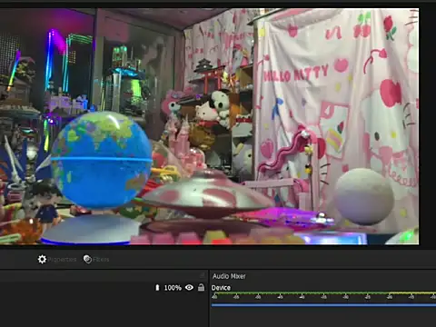436x327 pixels.
Task: Click the Device audio level meter
Action: (x=323, y=293)
